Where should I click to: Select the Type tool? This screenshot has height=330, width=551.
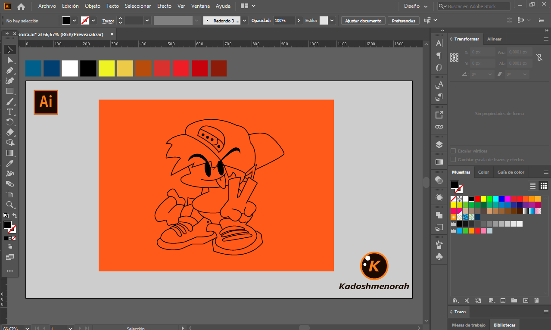tap(10, 112)
